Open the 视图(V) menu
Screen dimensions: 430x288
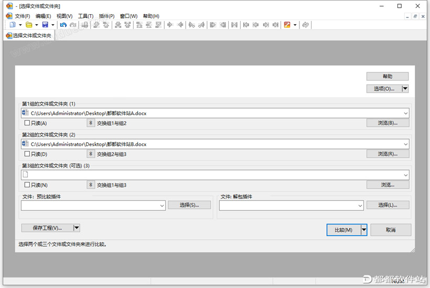pyautogui.click(x=64, y=16)
